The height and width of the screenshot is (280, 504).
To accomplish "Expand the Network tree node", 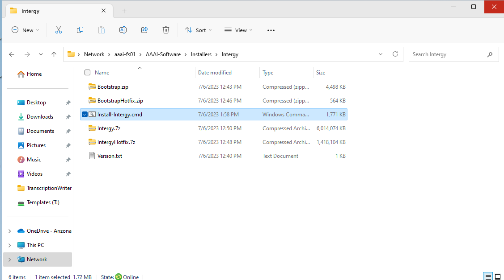I will pyautogui.click(x=10, y=259).
